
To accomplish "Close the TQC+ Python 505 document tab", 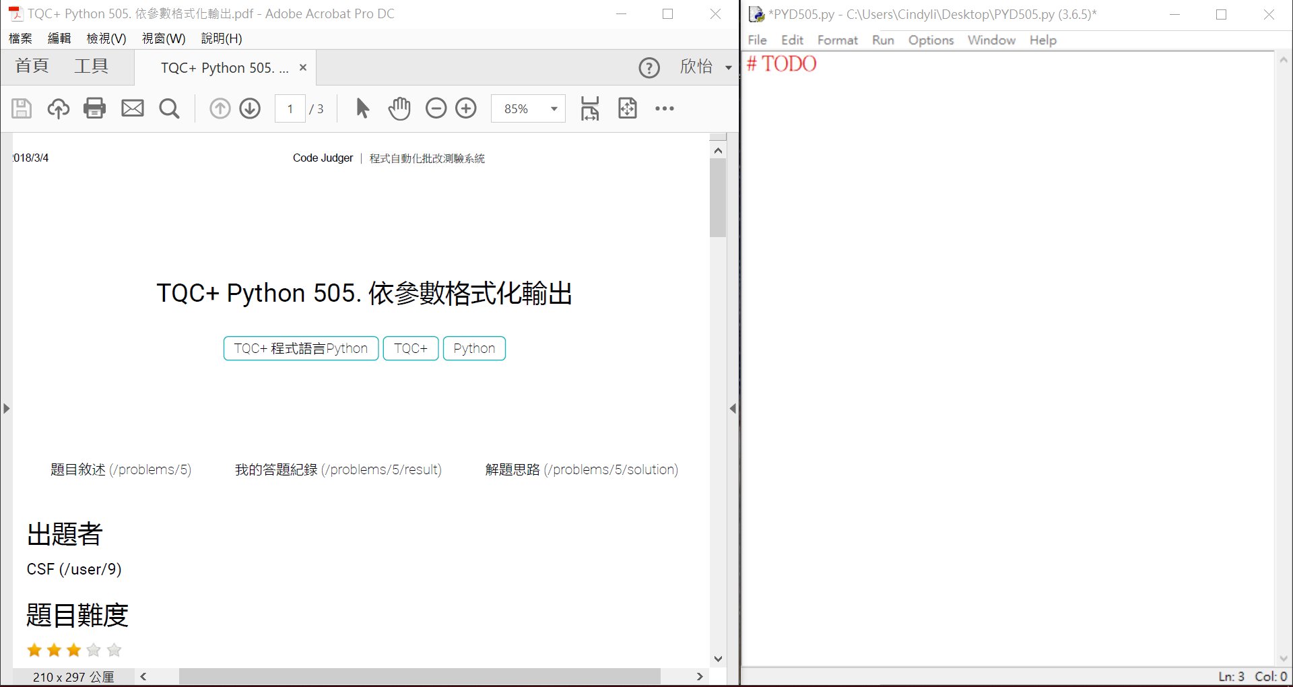I will pos(303,67).
